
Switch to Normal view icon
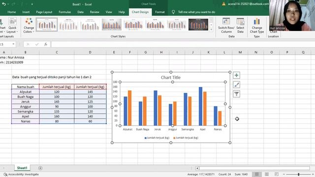point(257,174)
